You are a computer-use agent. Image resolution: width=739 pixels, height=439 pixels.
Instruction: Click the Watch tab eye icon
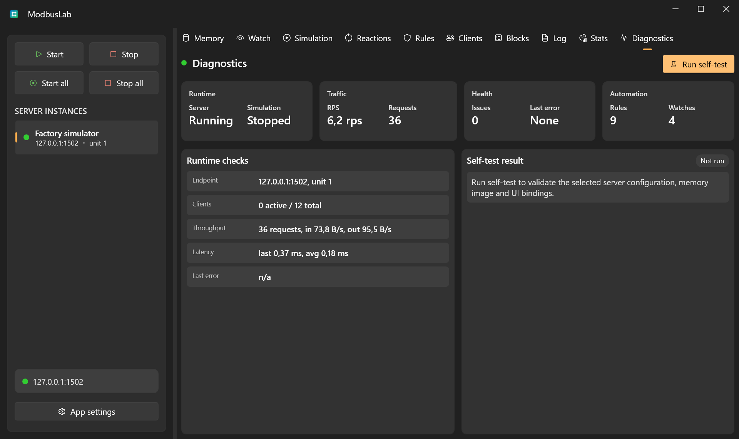point(240,38)
